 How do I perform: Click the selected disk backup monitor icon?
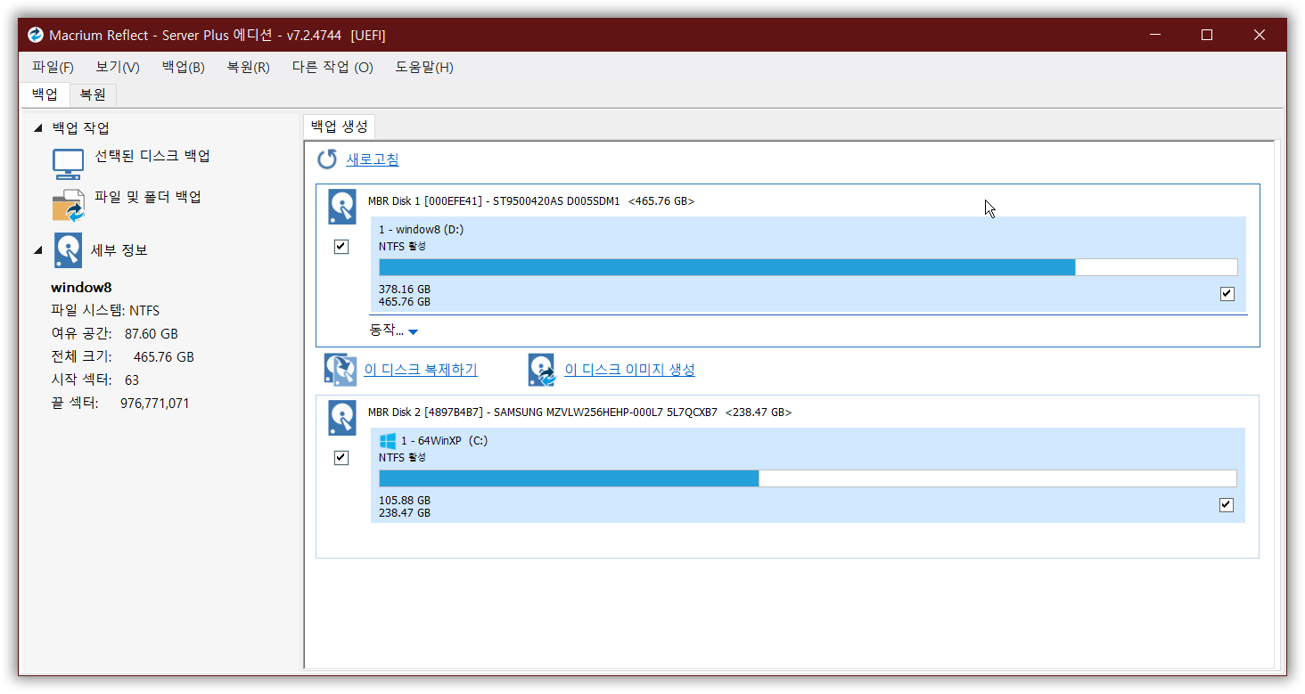[x=68, y=165]
